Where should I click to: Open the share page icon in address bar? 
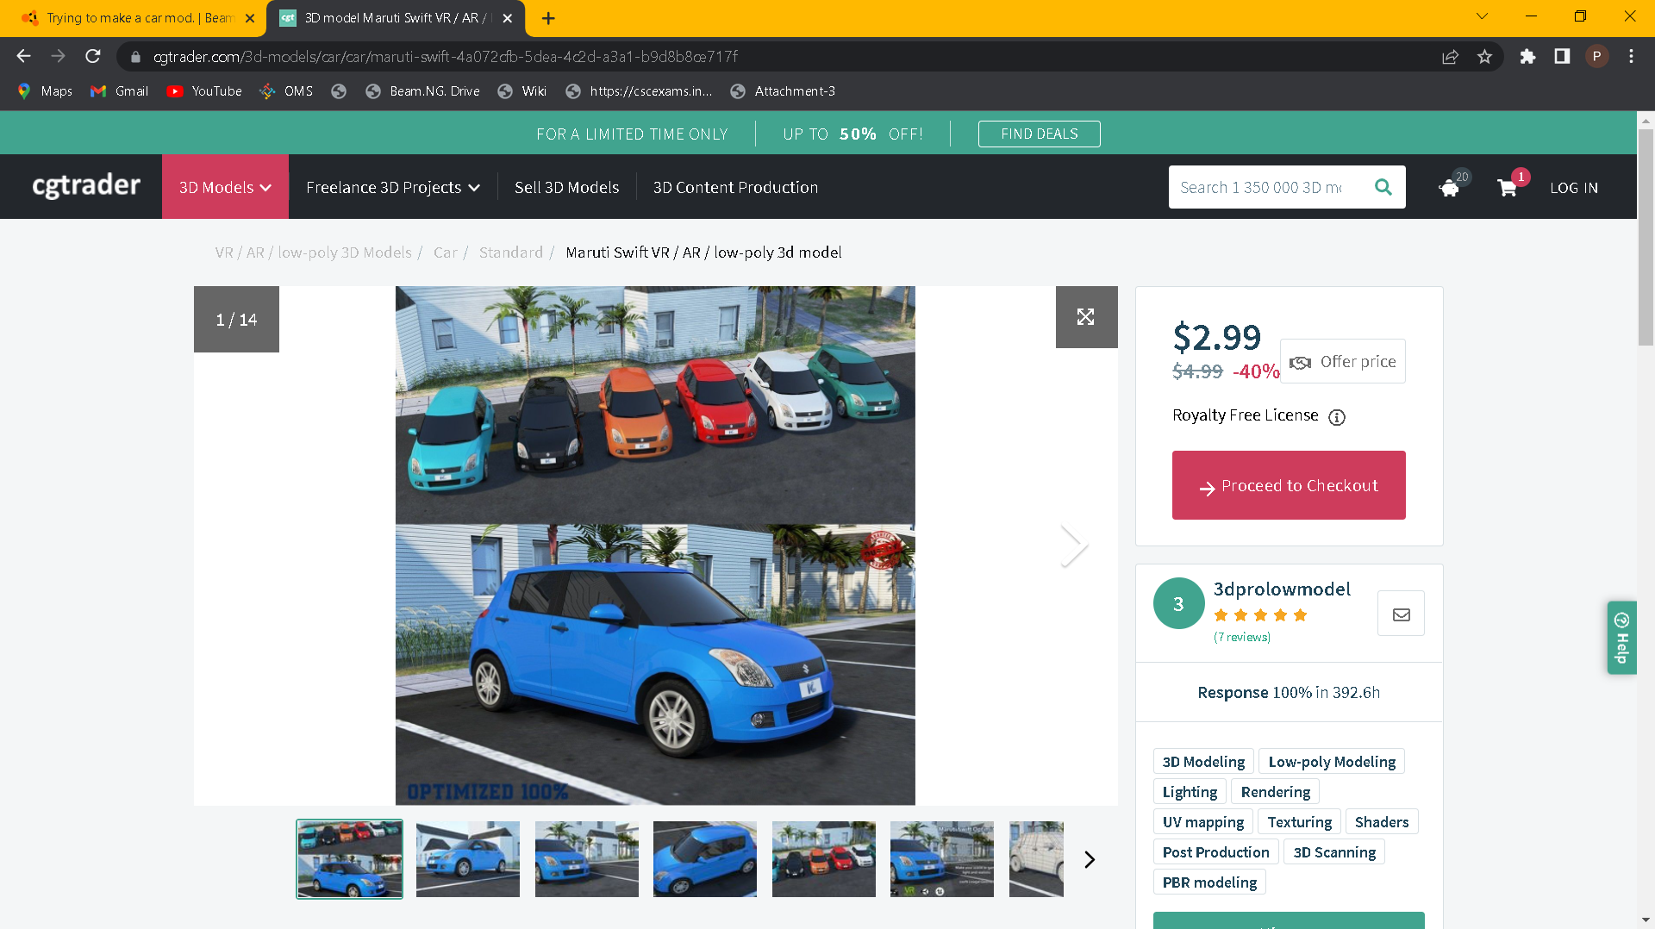click(x=1450, y=57)
